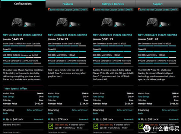The image size is (181, 134).
Task: Click 'in rewards' next to Up to $74 back
Action: click(x=84, y=119)
